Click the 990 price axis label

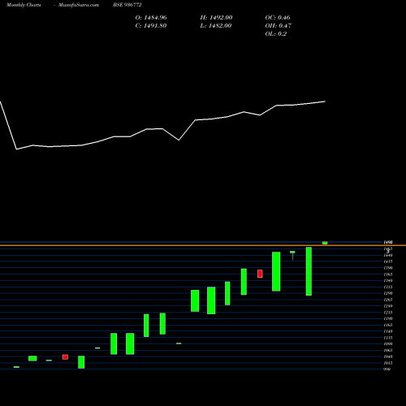point(387,369)
